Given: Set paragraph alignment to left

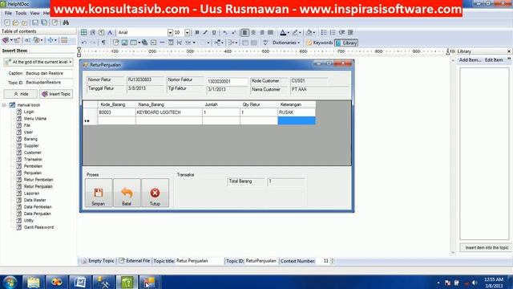Looking at the screenshot, I should point(244,32).
